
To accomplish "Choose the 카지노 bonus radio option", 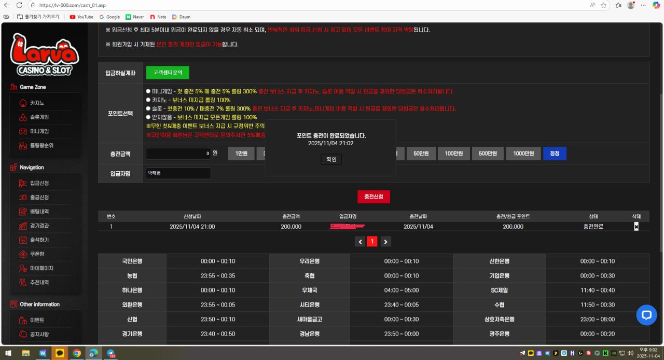I will pos(148,100).
